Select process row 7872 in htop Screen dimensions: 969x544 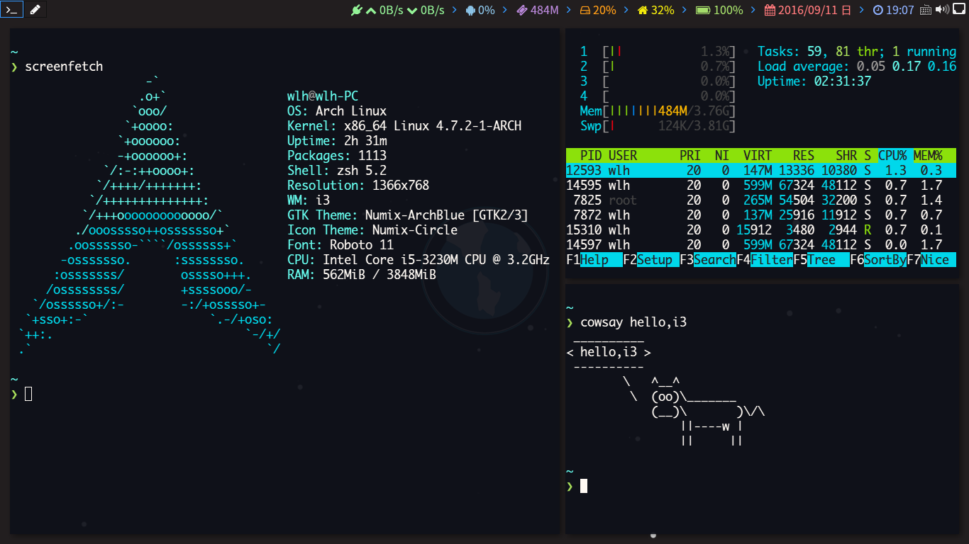pos(761,215)
